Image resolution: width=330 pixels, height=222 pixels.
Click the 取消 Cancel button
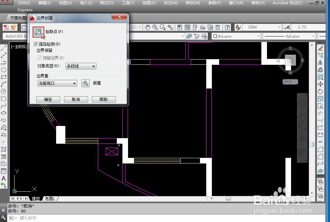(x=76, y=99)
